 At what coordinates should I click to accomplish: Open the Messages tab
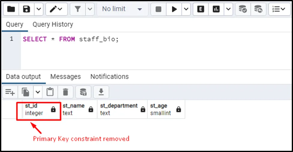pyautogui.click(x=65, y=76)
